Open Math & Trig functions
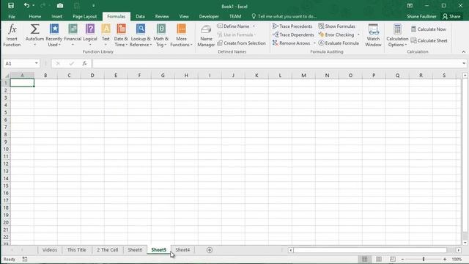 point(161,35)
